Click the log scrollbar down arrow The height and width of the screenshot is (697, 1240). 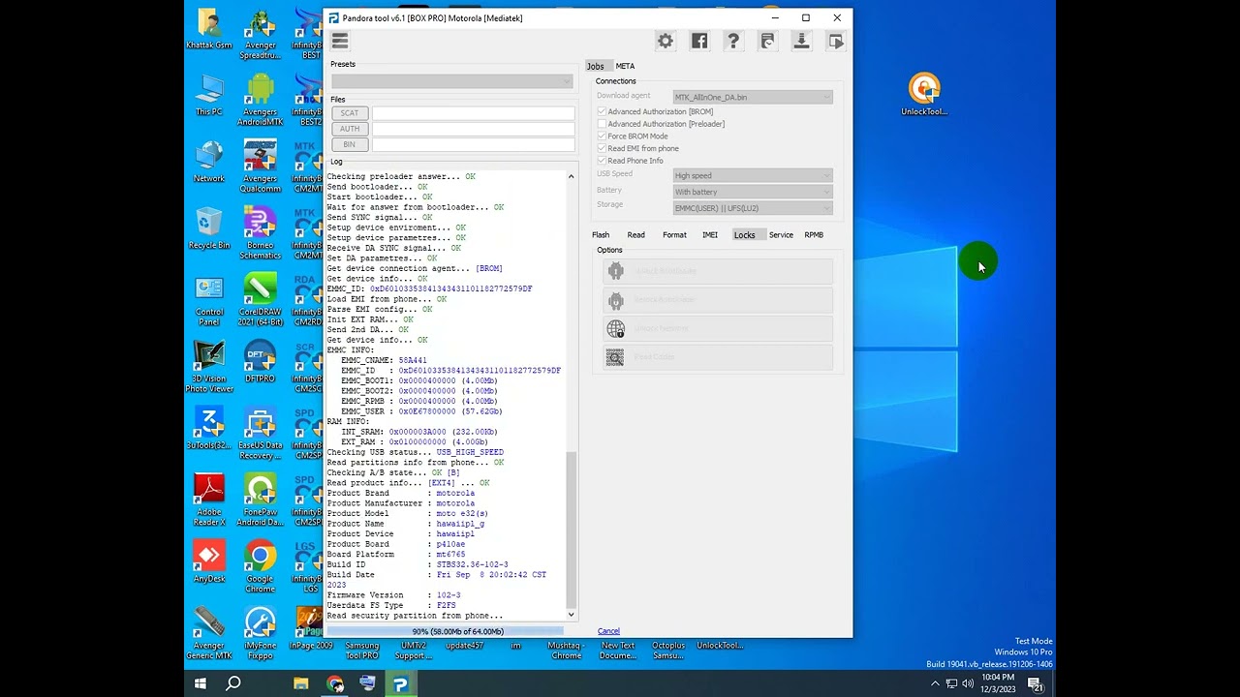[x=571, y=615]
